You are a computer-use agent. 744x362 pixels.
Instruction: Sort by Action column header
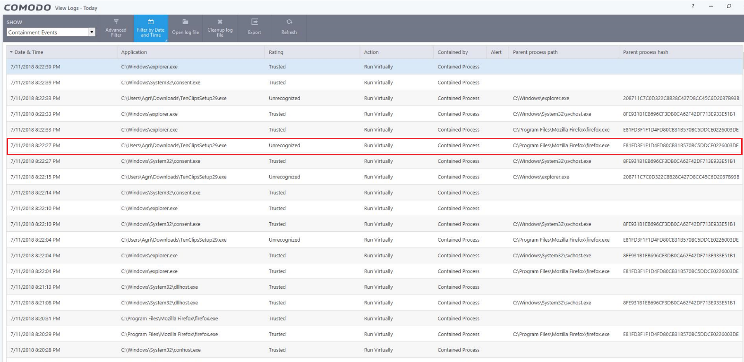pyautogui.click(x=397, y=52)
